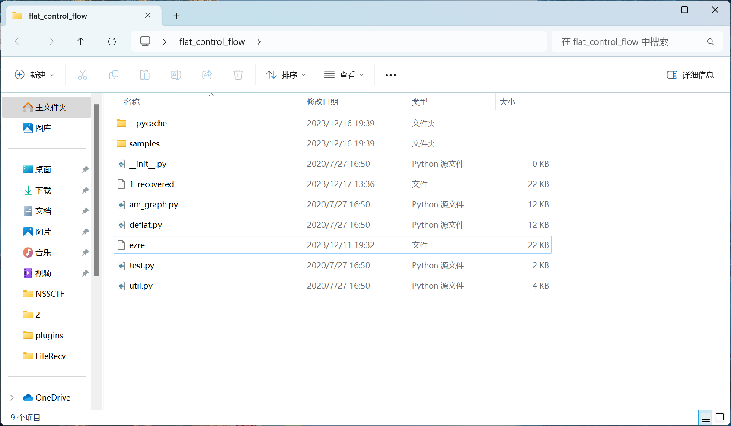This screenshot has width=731, height=426.
Task: Refresh the current folder
Action: pyautogui.click(x=112, y=41)
